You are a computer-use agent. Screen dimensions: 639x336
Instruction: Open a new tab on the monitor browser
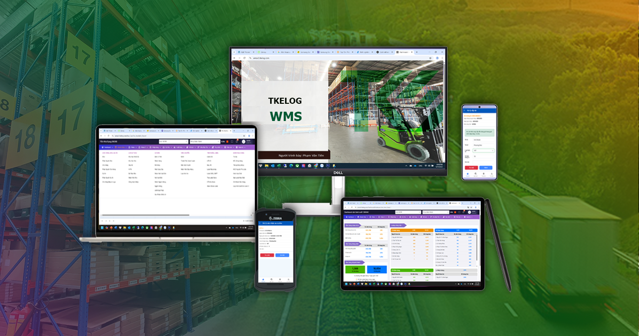417,52
